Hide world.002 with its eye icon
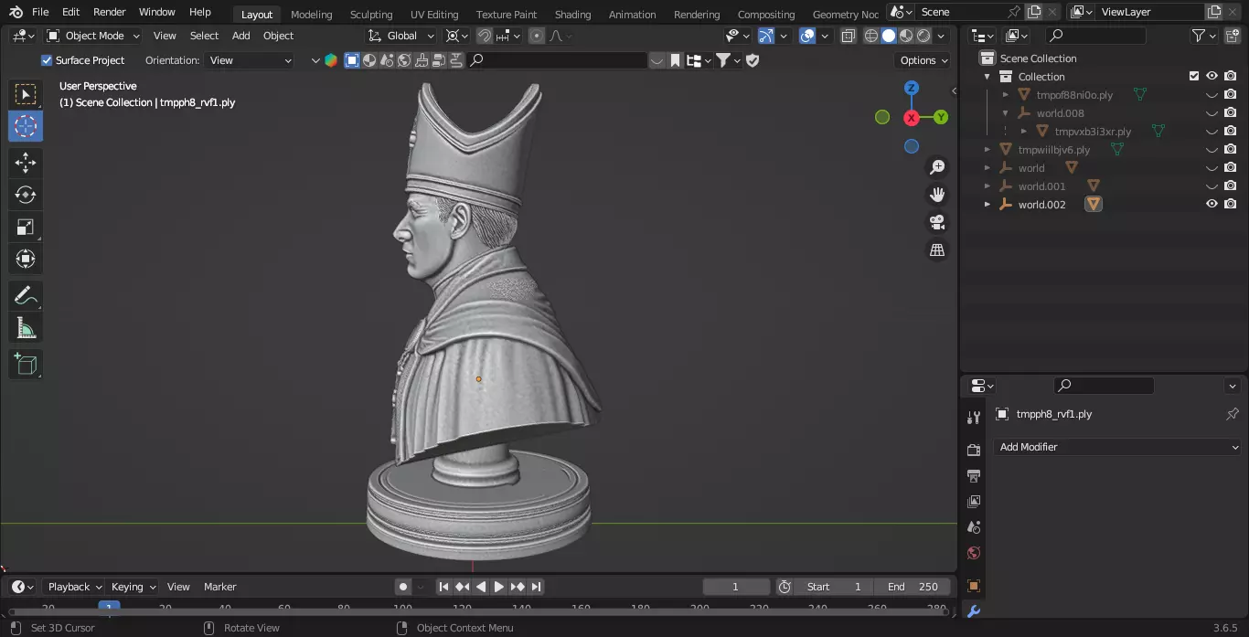The height and width of the screenshot is (637, 1249). pos(1212,205)
